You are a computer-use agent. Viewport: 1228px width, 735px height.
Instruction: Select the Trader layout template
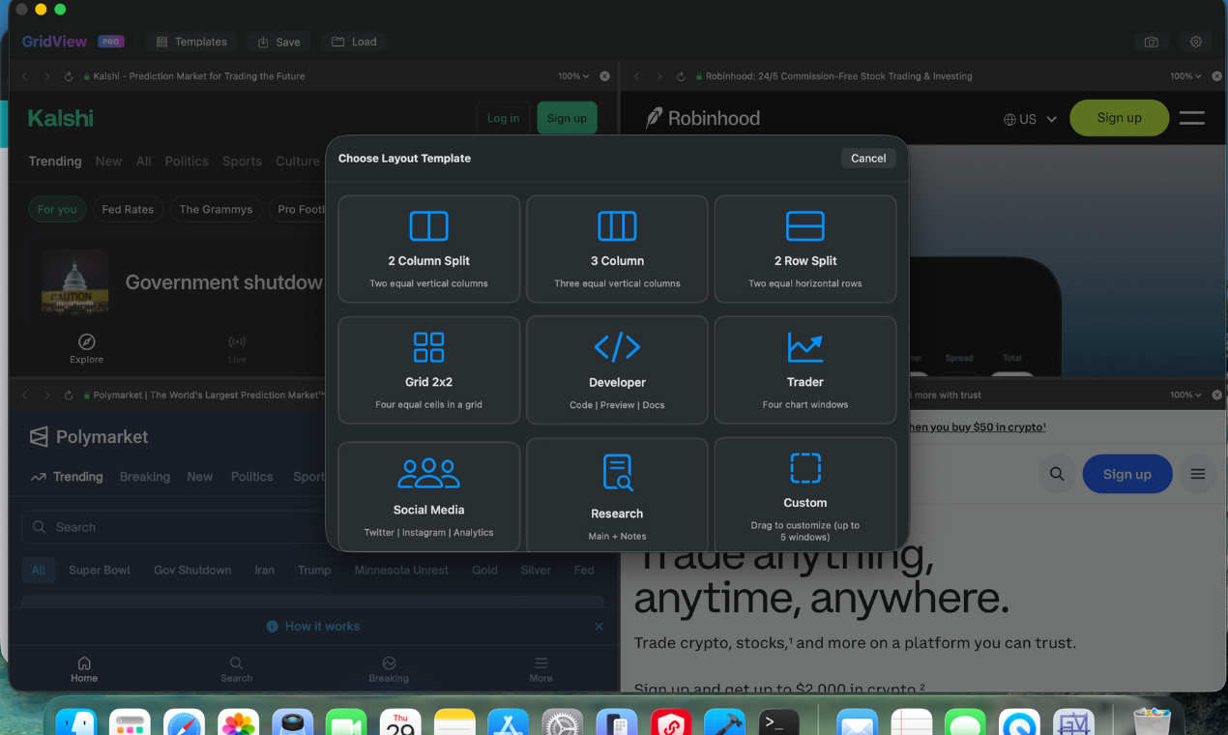(804, 369)
